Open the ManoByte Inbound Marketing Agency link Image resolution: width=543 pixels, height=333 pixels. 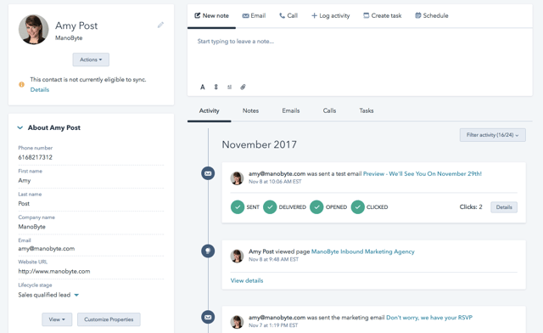pos(362,251)
